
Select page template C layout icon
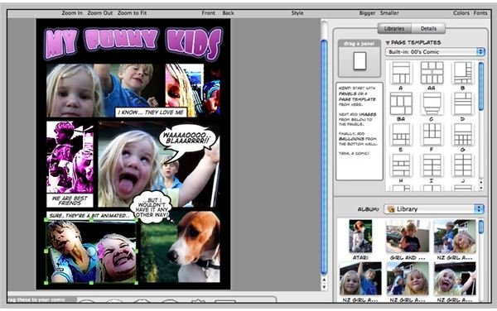(432, 103)
